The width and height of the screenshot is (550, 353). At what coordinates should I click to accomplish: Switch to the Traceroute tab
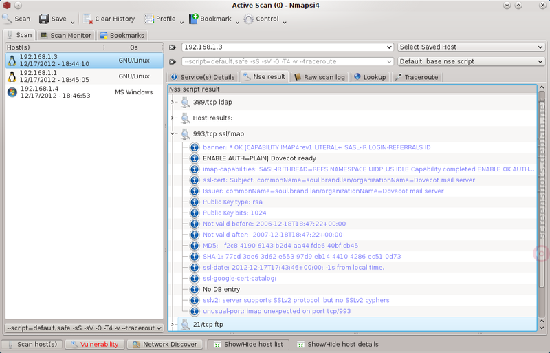[x=417, y=77]
